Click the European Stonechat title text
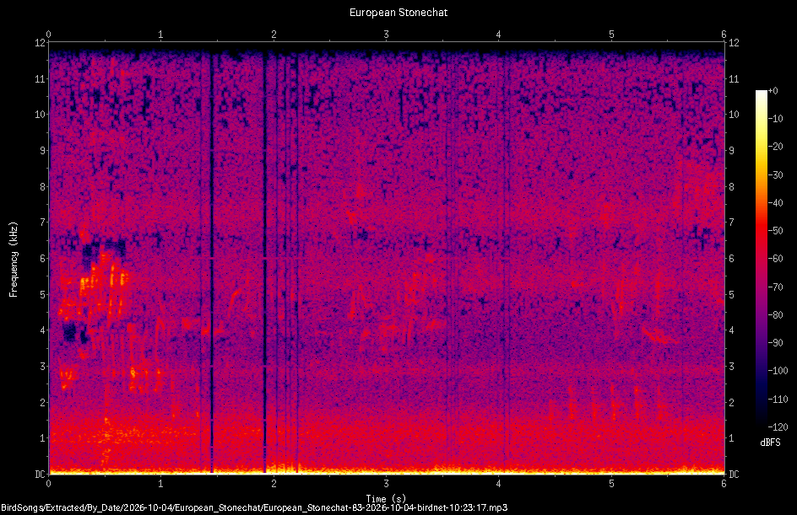Image resolution: width=797 pixels, height=515 pixels. pyautogui.click(x=398, y=13)
